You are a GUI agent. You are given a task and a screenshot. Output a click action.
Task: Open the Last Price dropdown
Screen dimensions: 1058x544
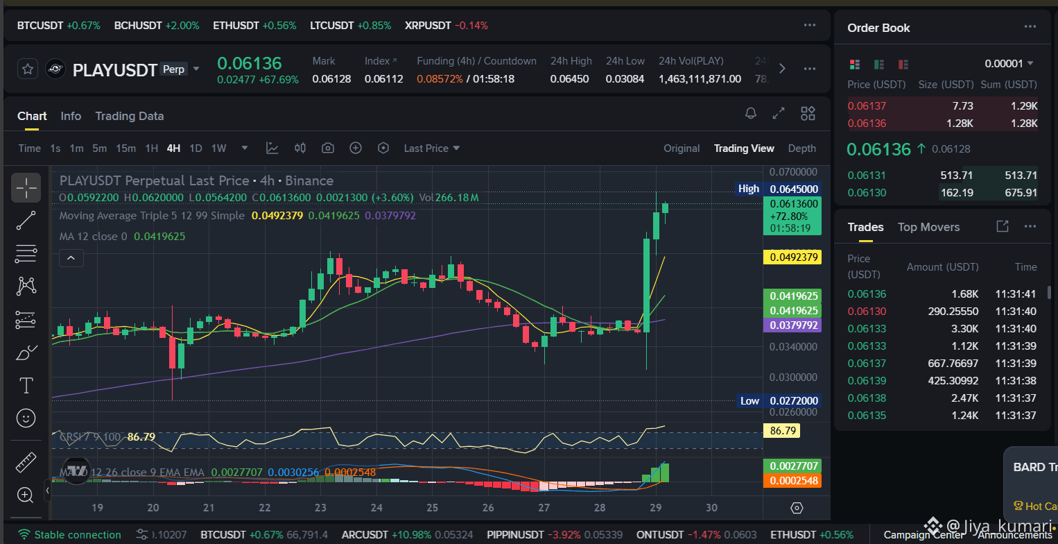[432, 148]
